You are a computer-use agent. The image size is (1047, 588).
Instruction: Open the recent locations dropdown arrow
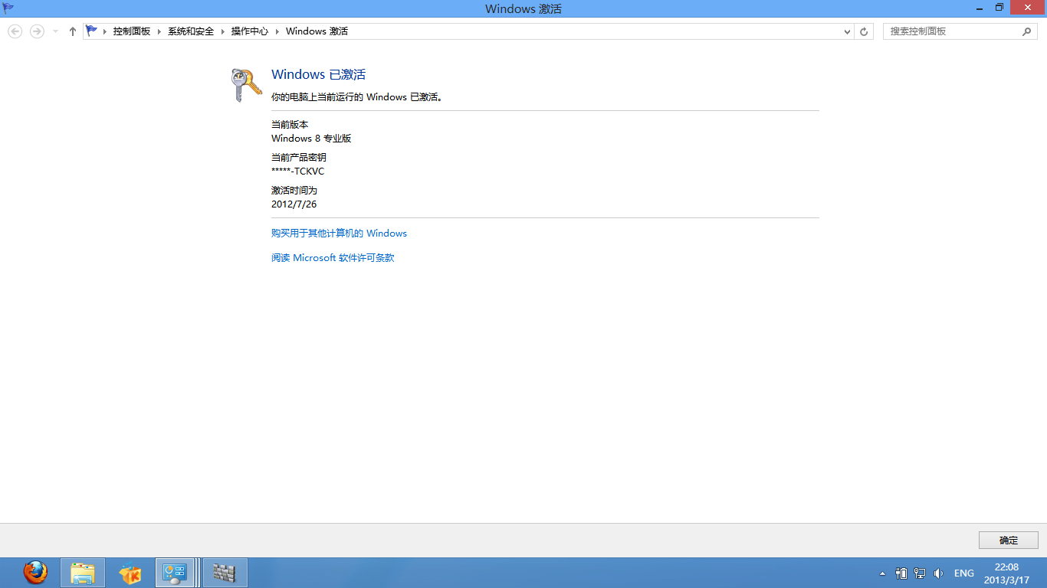[55, 31]
